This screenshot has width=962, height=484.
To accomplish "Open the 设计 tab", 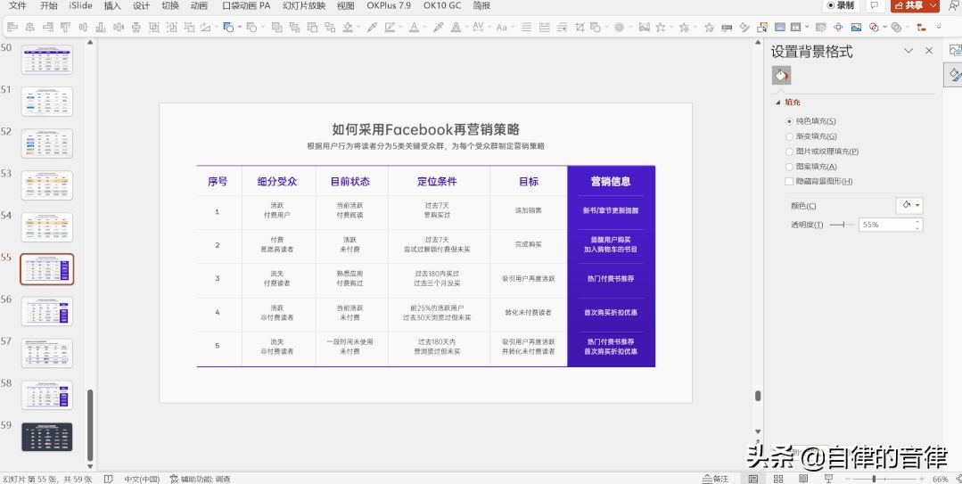I will [141, 5].
